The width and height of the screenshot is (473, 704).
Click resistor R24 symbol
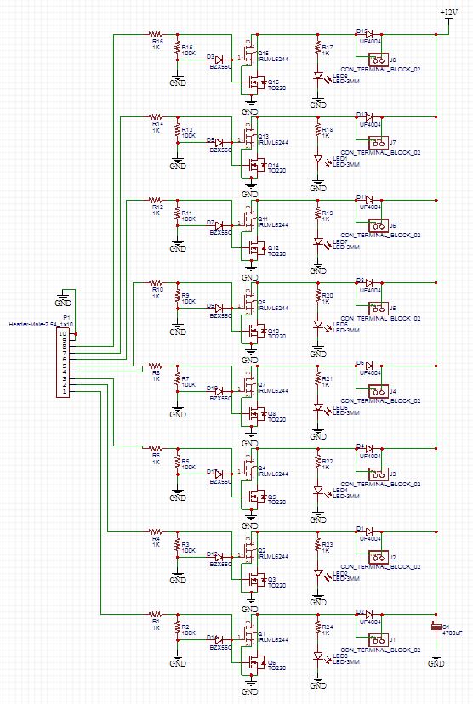pyautogui.click(x=318, y=629)
